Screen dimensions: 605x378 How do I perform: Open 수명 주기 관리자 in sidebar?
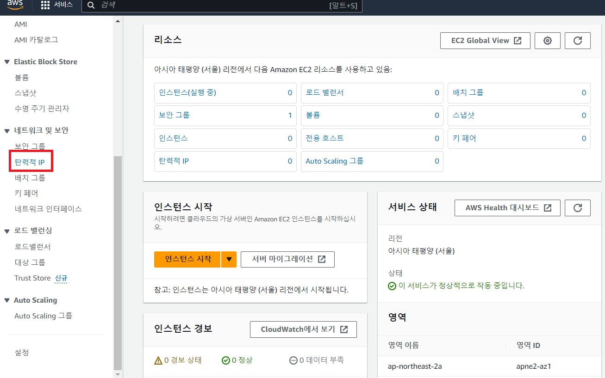tap(42, 109)
